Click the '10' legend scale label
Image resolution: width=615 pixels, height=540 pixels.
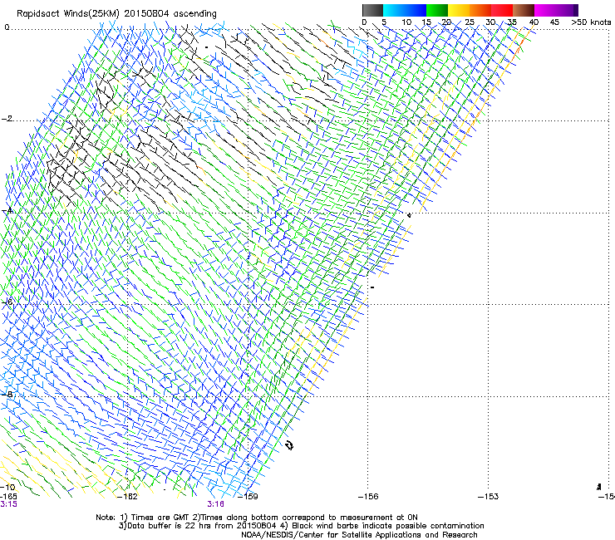(x=406, y=22)
